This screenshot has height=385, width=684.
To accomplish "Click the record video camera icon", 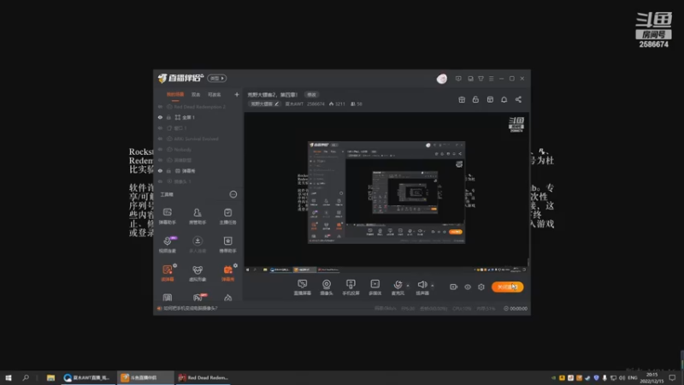I will (x=454, y=287).
